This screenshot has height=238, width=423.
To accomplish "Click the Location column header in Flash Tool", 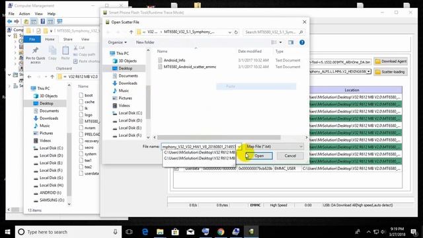I will click(352, 90).
